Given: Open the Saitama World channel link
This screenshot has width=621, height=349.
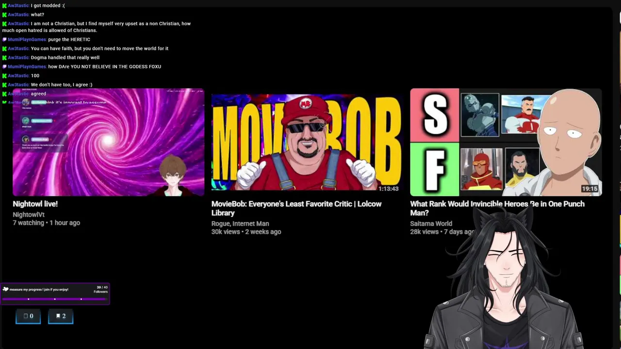Looking at the screenshot, I should pos(431,223).
